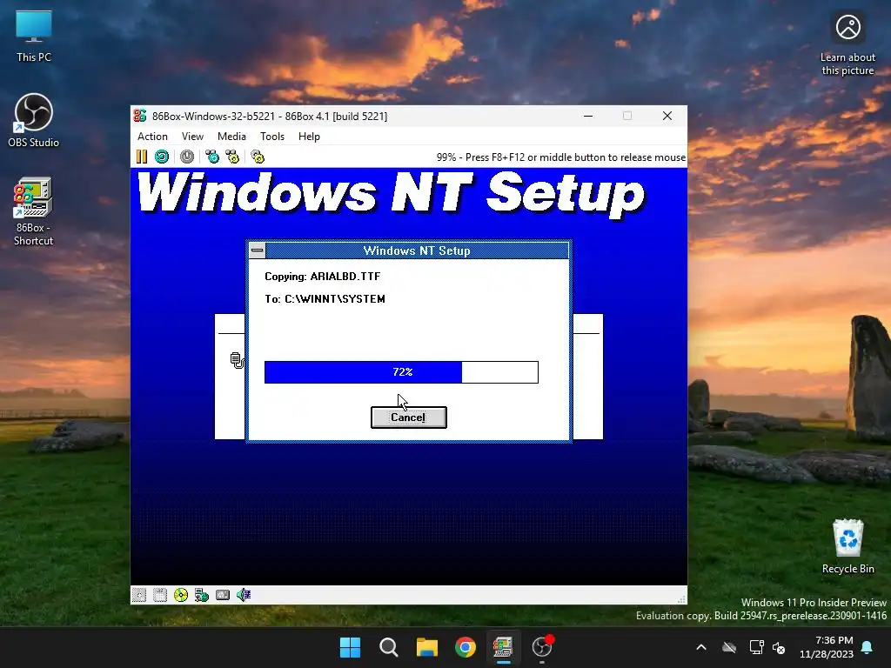891x668 pixels.
Task: Send Ctrl+Alt+Esc using the toolbar icon
Action: [232, 157]
